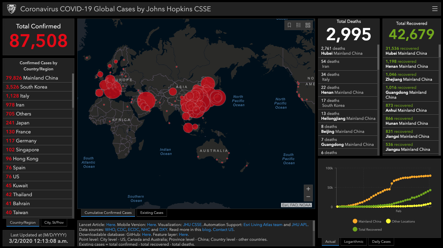This screenshot has height=248, width=443.
Task: Open the CDC data source link
Action: 122,229
